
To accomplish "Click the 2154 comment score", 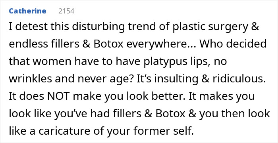I will pos(66,11).
